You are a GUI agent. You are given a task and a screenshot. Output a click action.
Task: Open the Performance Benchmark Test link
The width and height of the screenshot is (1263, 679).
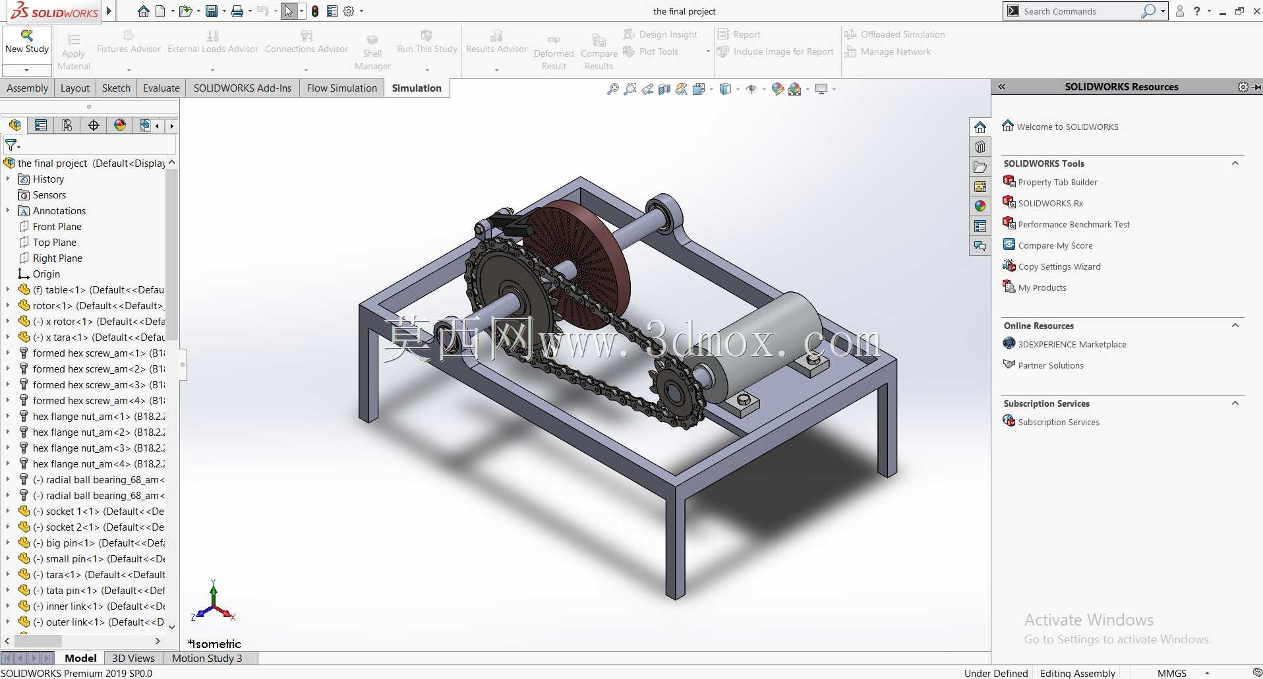(1074, 225)
